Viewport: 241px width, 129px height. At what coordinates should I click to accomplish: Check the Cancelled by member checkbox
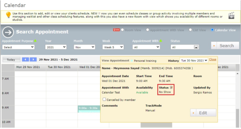[x=104, y=100]
